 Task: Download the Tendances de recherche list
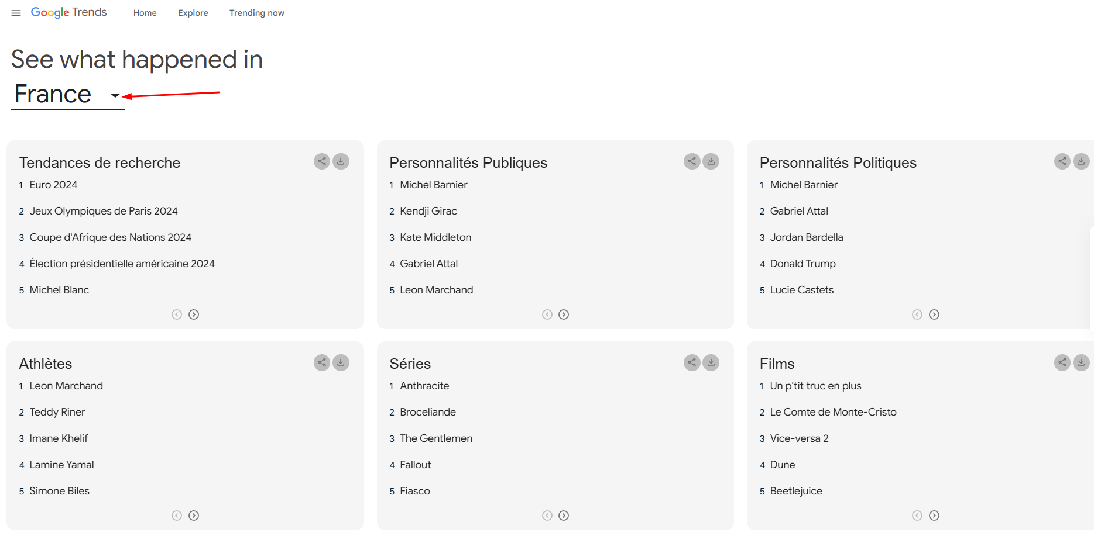click(341, 161)
